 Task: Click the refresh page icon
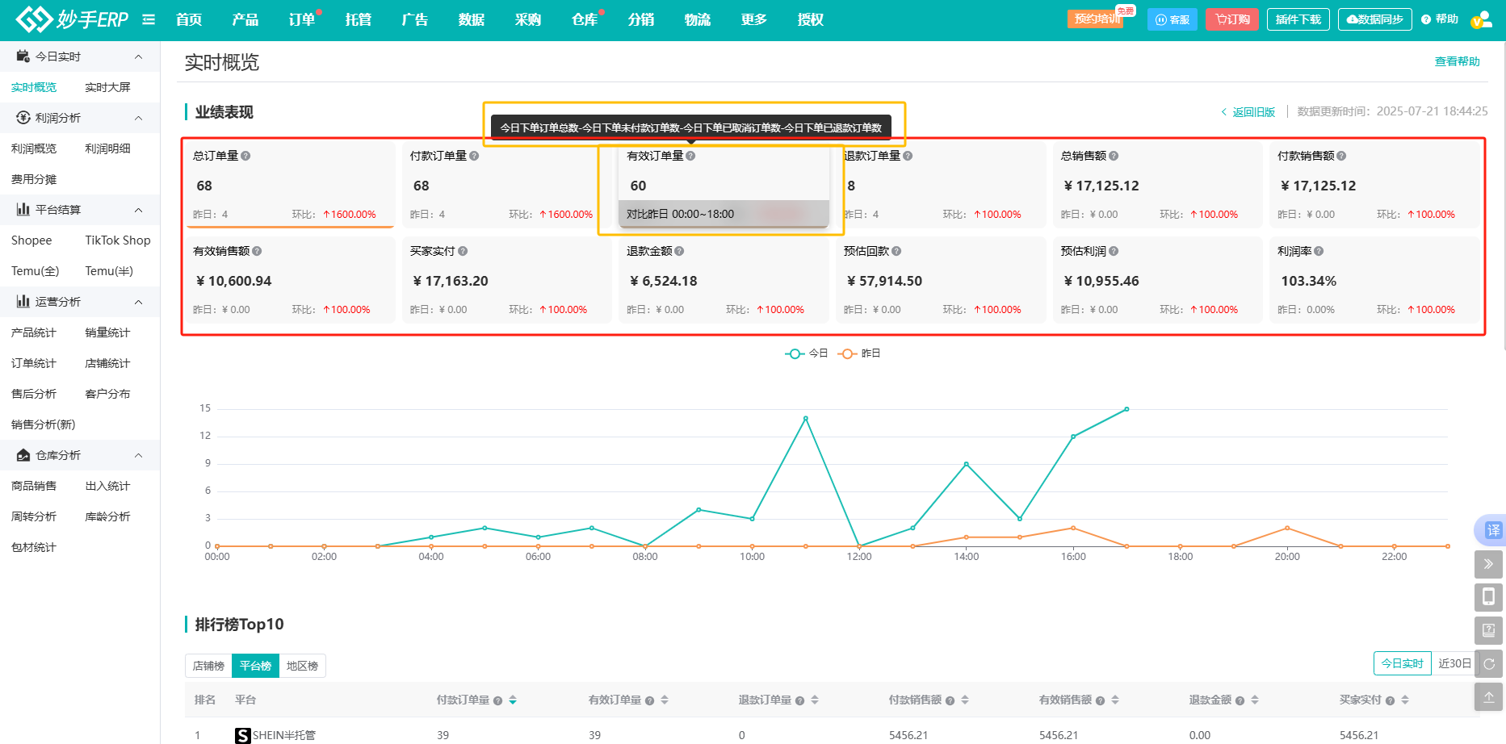pyautogui.click(x=1488, y=663)
